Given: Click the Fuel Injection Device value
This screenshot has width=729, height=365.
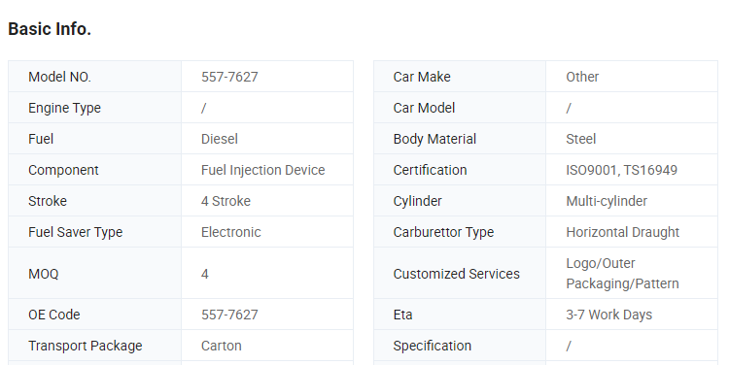Looking at the screenshot, I should point(263,170).
